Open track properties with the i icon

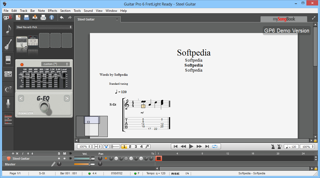click(23, 153)
